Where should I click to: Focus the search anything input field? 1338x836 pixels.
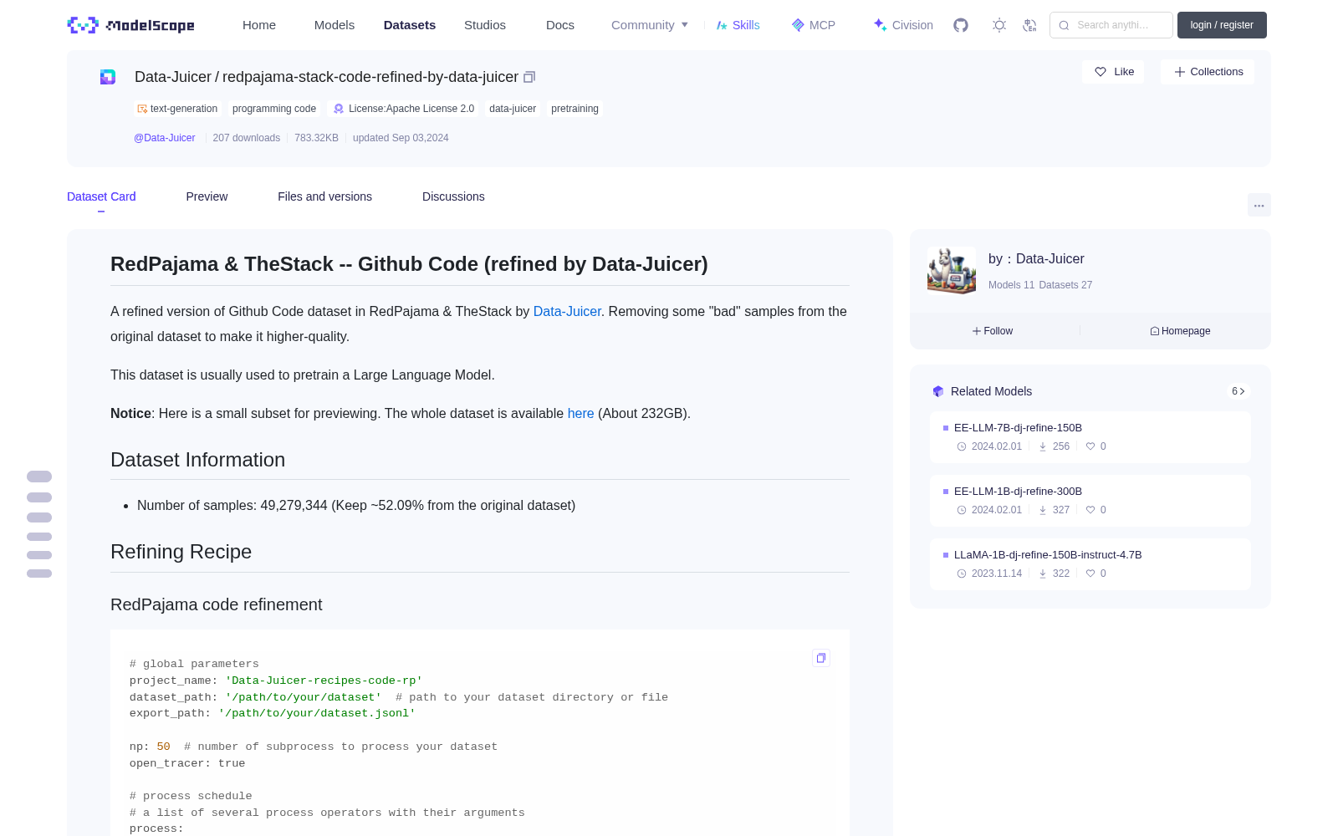click(x=1111, y=25)
